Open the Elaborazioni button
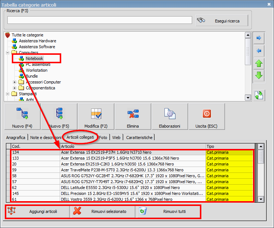 170,117
